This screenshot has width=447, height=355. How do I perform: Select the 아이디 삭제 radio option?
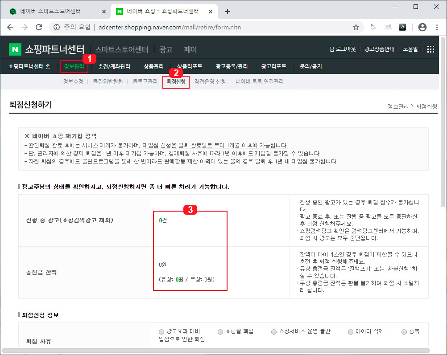350,332
